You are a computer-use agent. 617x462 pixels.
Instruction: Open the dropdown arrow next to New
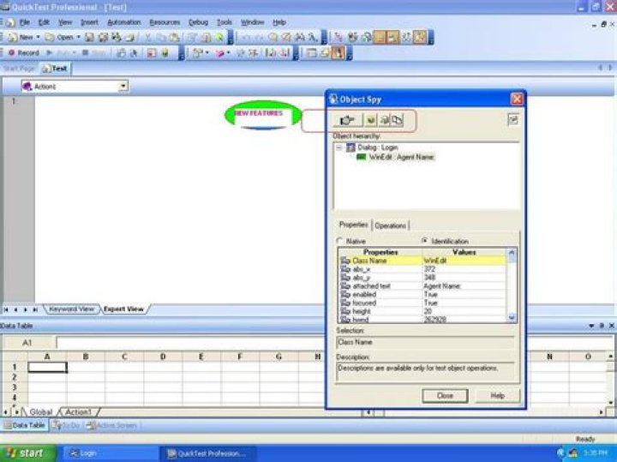(39, 38)
